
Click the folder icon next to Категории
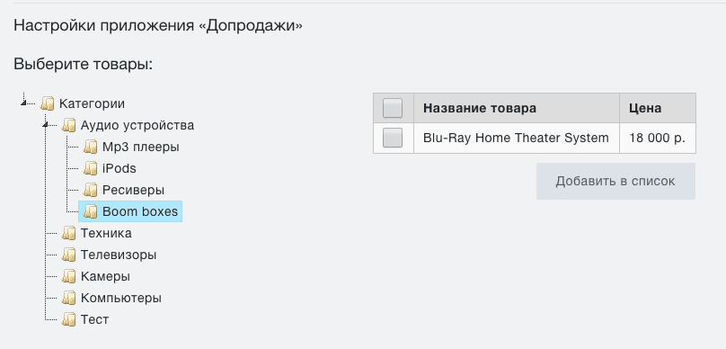pos(48,103)
